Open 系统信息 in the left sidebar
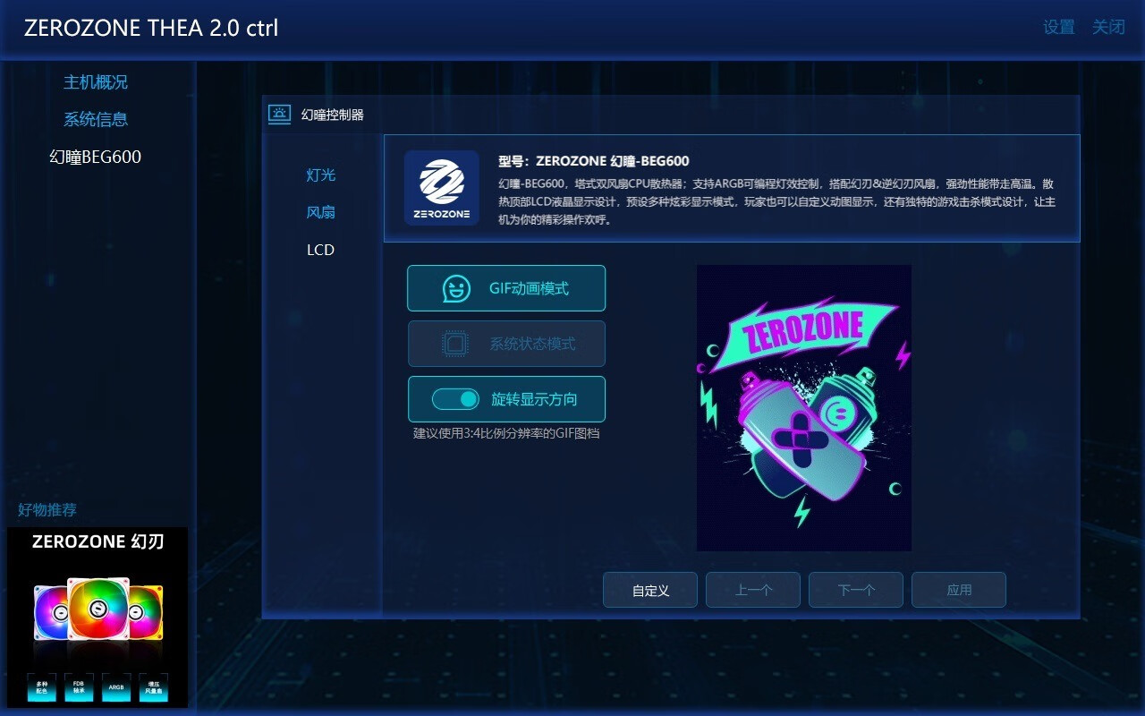 pyautogui.click(x=96, y=119)
